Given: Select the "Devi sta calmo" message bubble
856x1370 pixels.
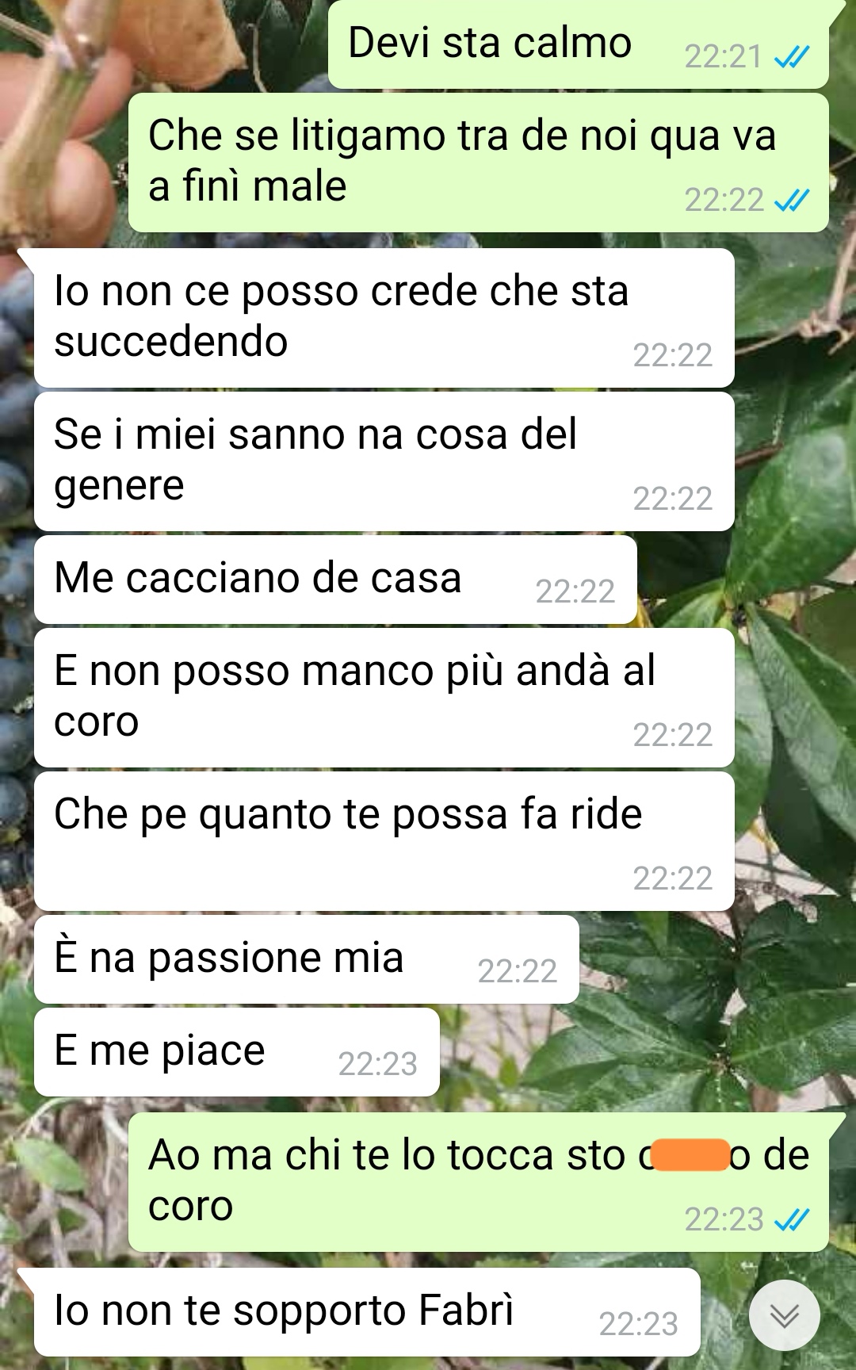Looking at the screenshot, I should click(x=579, y=44).
